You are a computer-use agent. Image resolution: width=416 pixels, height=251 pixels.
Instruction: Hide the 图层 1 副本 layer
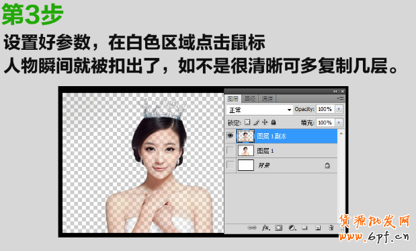[230, 136]
